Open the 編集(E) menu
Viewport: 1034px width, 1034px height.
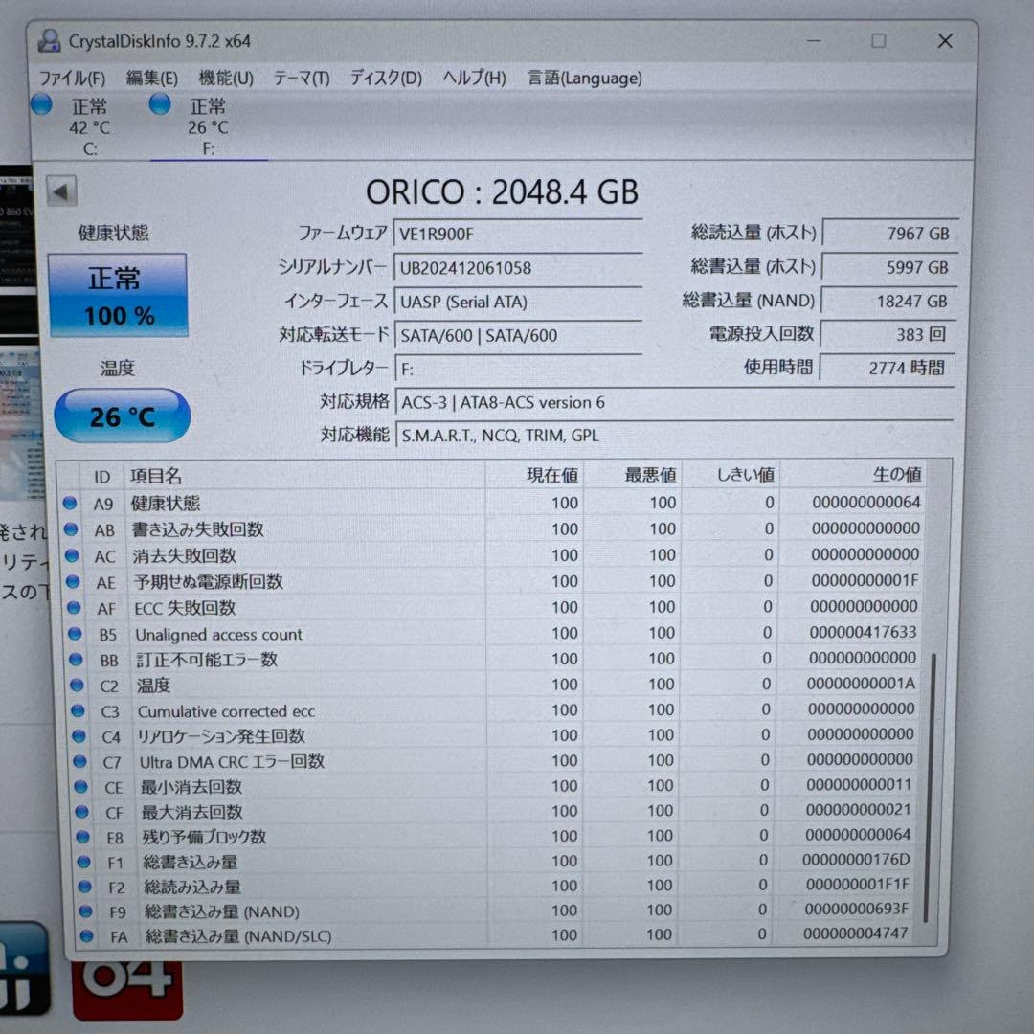(151, 79)
